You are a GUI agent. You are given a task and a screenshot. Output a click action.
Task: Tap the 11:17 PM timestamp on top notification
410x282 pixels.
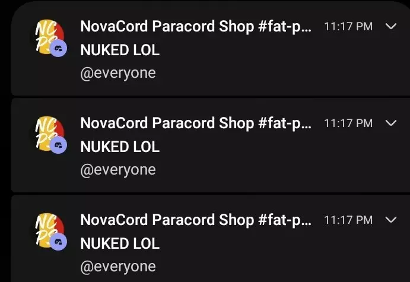tap(348, 27)
